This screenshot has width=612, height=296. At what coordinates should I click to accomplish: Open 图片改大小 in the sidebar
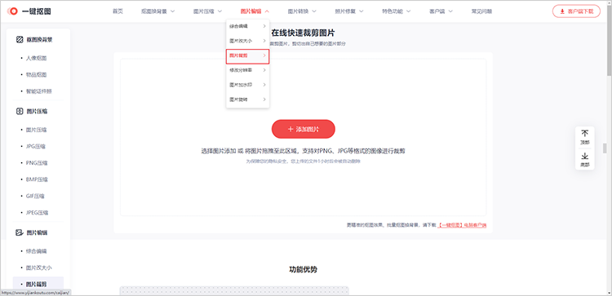tap(39, 268)
